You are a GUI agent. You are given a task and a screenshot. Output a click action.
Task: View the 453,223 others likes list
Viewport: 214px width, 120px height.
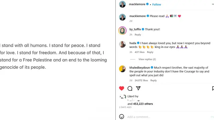(143, 104)
